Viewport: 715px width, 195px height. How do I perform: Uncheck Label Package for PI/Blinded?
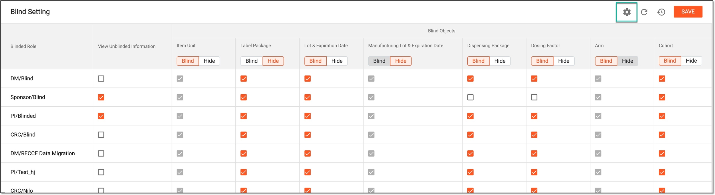pos(244,116)
